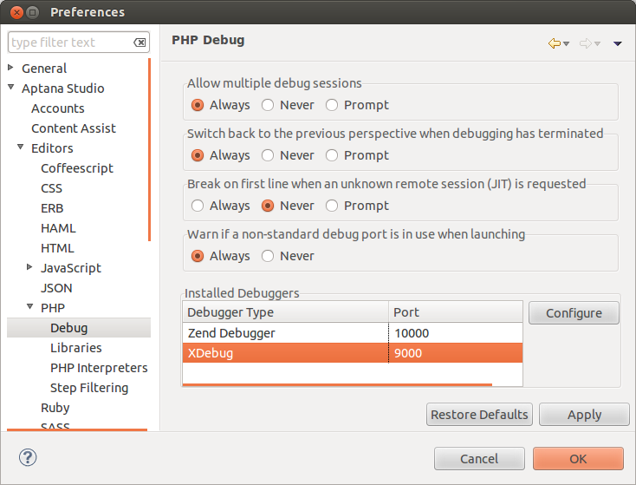Image resolution: width=636 pixels, height=485 pixels.
Task: Open PHP Interpreters preferences page
Action: tap(99, 368)
